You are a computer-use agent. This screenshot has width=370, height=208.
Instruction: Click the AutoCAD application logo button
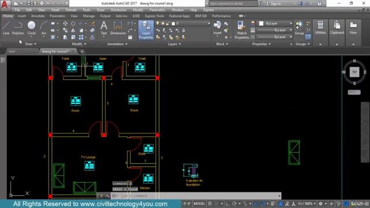(x=5, y=5)
